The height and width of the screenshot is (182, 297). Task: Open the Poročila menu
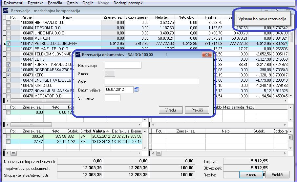click(55, 3)
